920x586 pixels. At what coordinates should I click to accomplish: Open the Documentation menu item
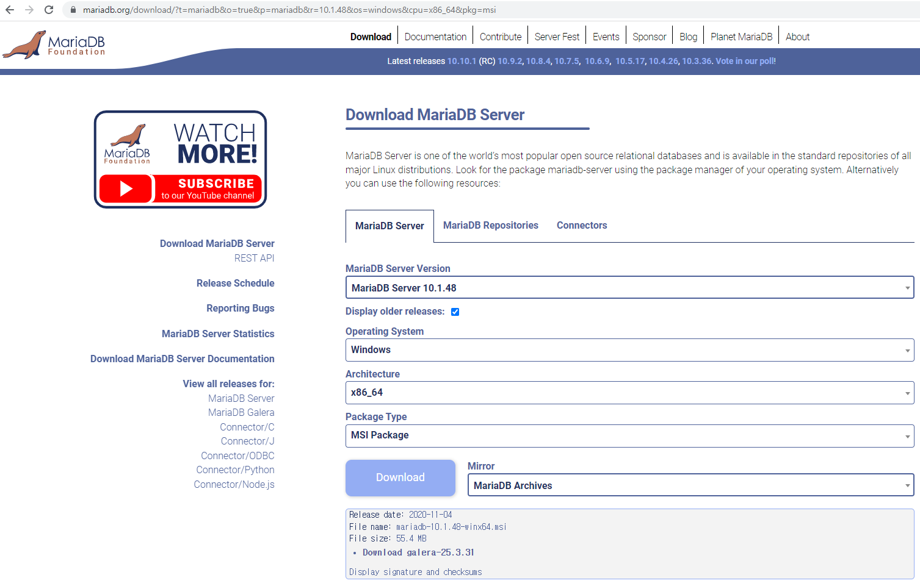point(435,37)
